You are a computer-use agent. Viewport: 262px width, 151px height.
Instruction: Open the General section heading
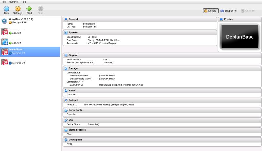tap(73, 19)
